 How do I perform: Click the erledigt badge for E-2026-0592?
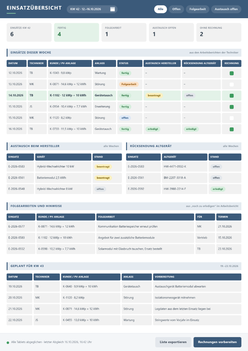[218, 189]
